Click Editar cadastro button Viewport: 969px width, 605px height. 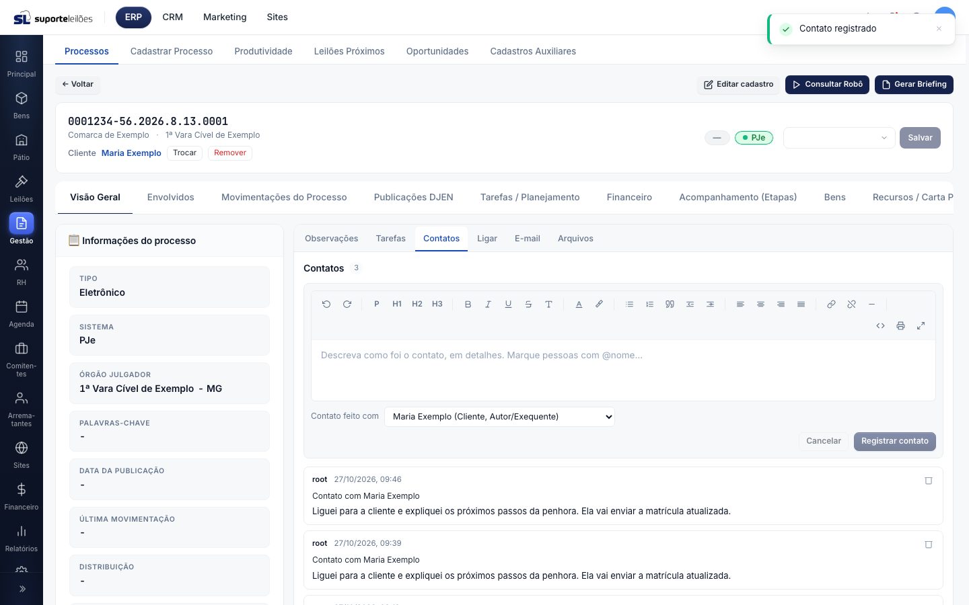pos(738,85)
